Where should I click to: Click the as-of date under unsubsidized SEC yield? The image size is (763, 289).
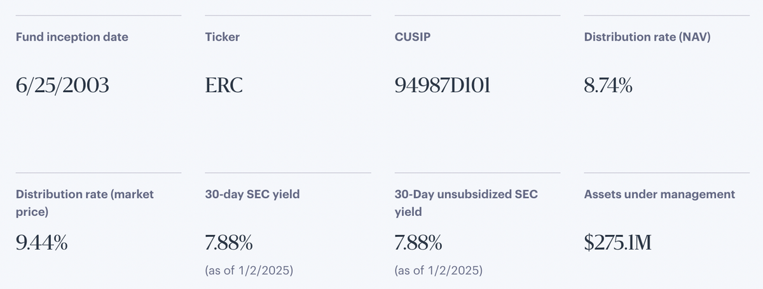click(438, 271)
